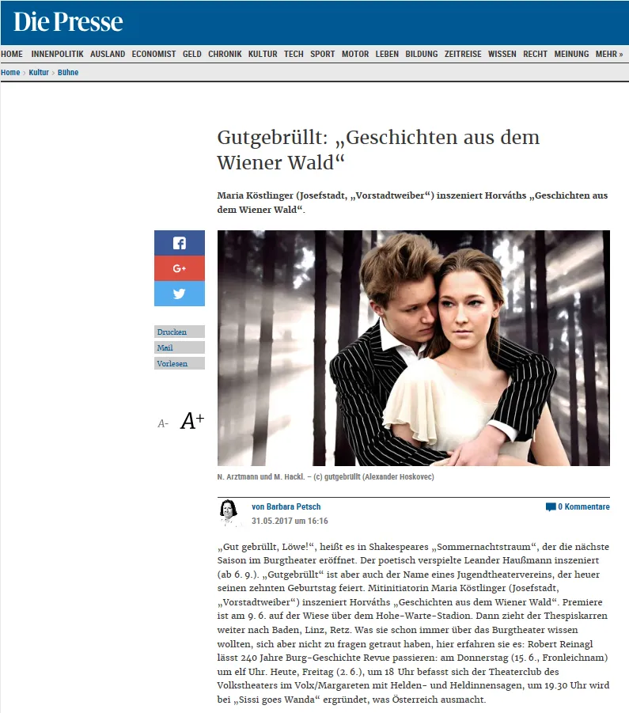Click author portrait of Barbara Petsch
Viewport: 629px width, 713px height.
229,513
